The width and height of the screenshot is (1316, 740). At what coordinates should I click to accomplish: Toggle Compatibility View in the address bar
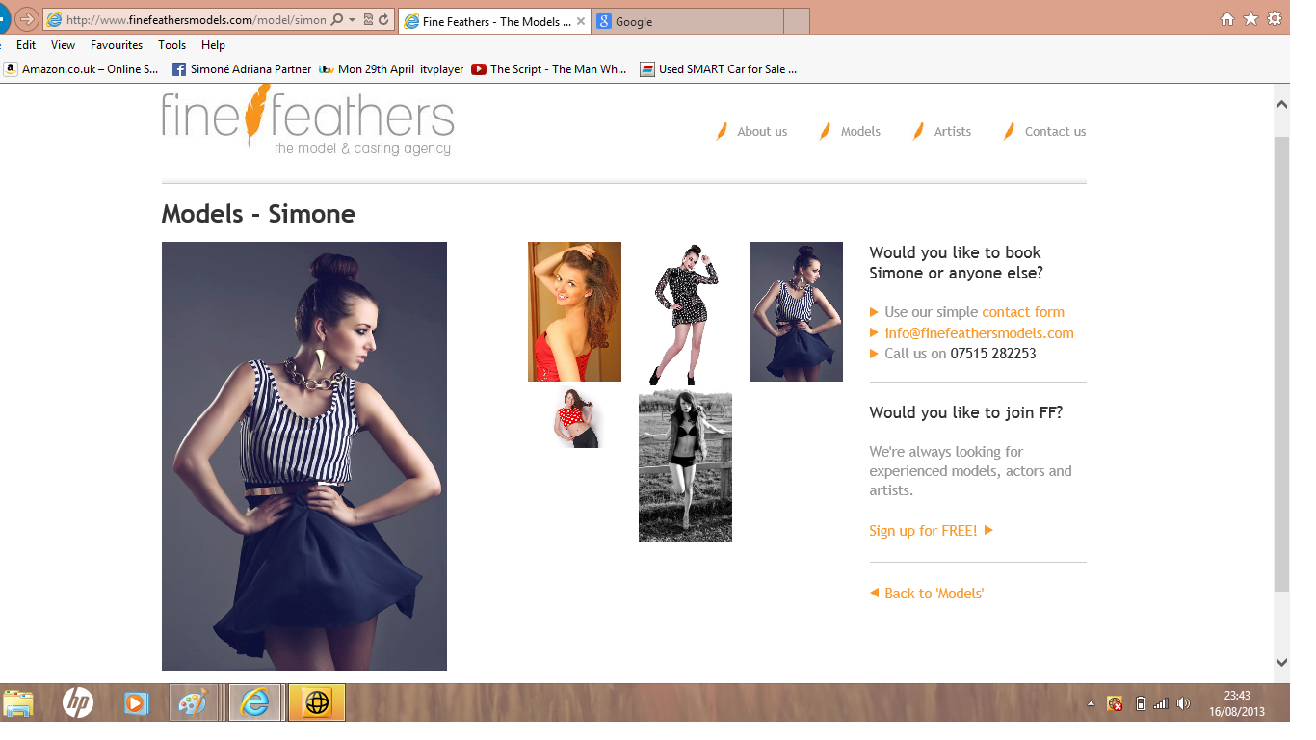click(367, 19)
